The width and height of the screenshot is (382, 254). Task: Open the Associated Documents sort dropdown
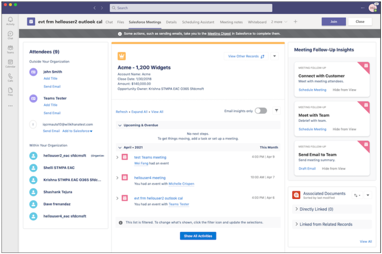[357, 195]
